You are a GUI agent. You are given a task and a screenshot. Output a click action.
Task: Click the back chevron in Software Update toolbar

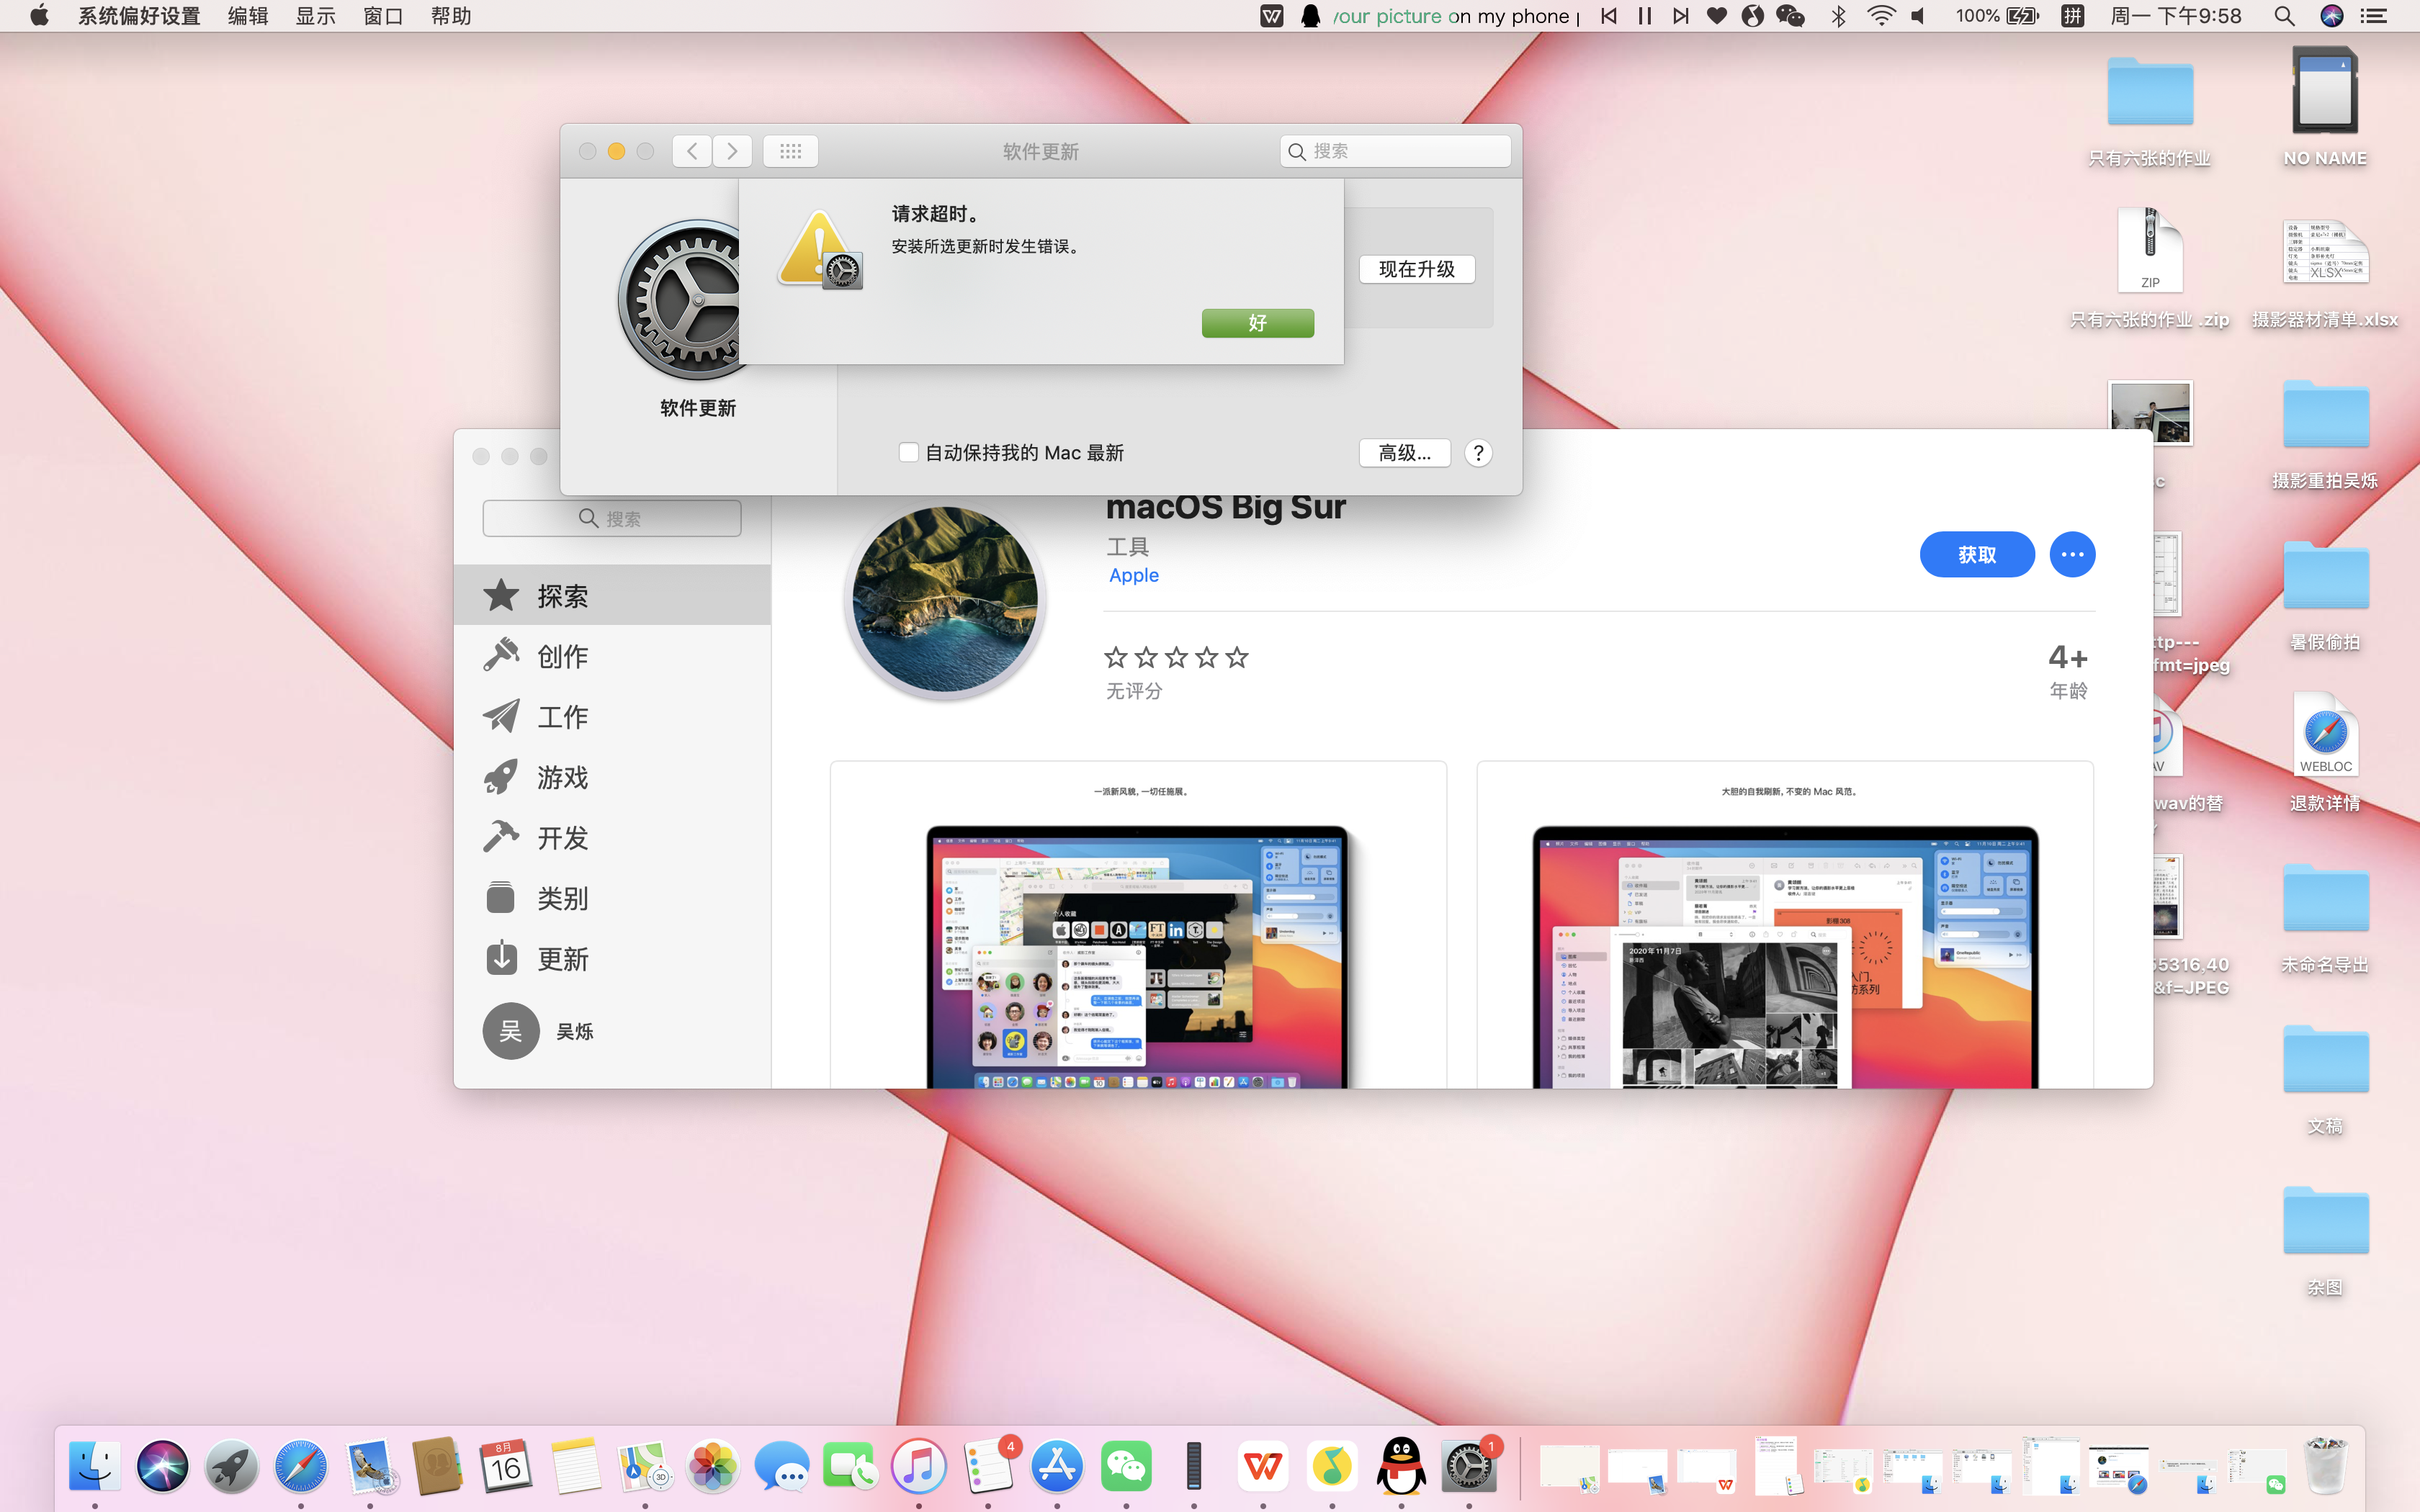(692, 151)
